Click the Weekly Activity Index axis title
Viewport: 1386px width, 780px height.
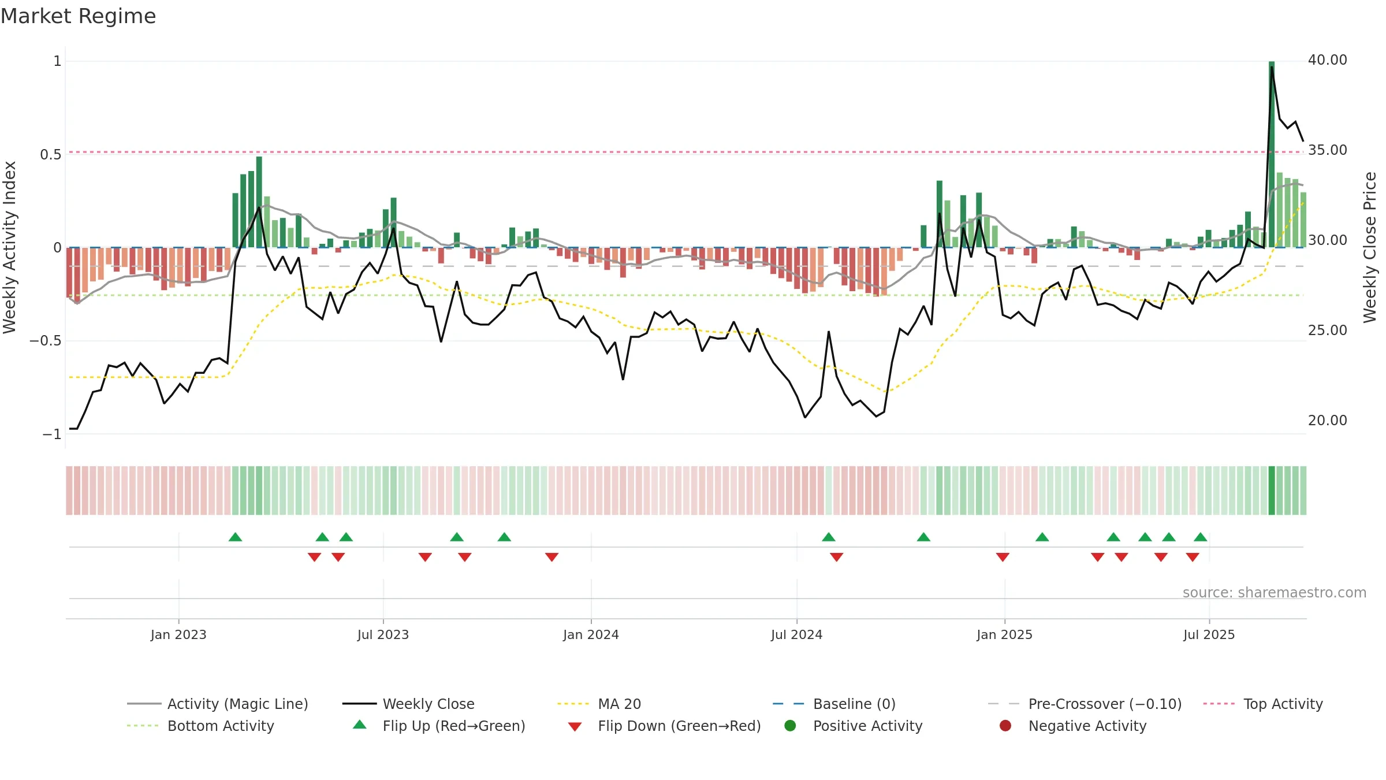pos(10,247)
